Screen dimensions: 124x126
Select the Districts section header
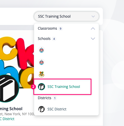click(x=45, y=98)
